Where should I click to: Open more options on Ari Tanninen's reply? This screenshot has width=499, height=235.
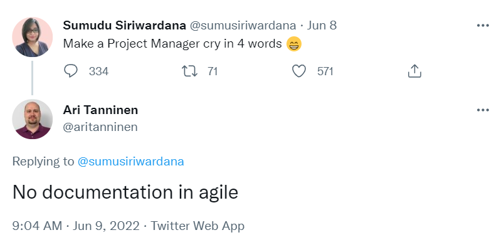483,110
